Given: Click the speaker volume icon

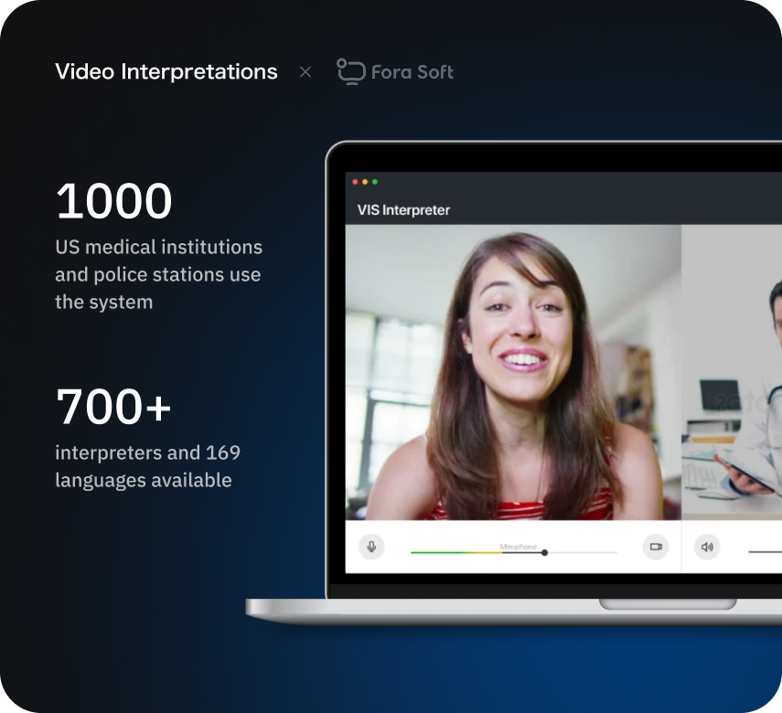Looking at the screenshot, I should point(707,546).
